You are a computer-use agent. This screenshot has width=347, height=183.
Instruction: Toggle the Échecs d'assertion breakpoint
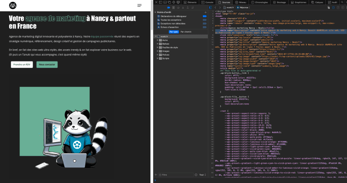[x=205, y=28]
